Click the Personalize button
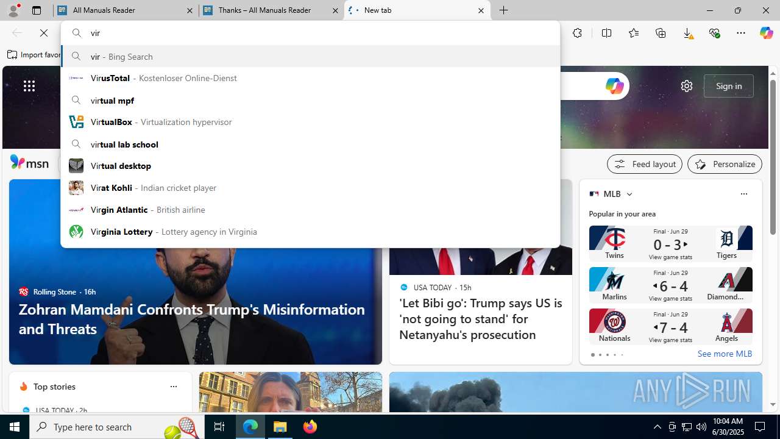This screenshot has height=439, width=780. (725, 164)
